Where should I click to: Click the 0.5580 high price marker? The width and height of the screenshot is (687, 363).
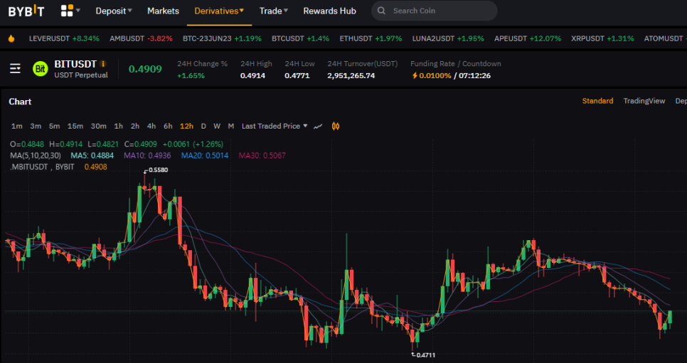pyautogui.click(x=158, y=170)
